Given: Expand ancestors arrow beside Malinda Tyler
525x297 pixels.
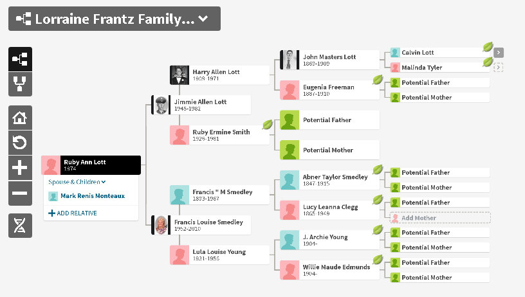Looking at the screenshot, I should [x=499, y=67].
